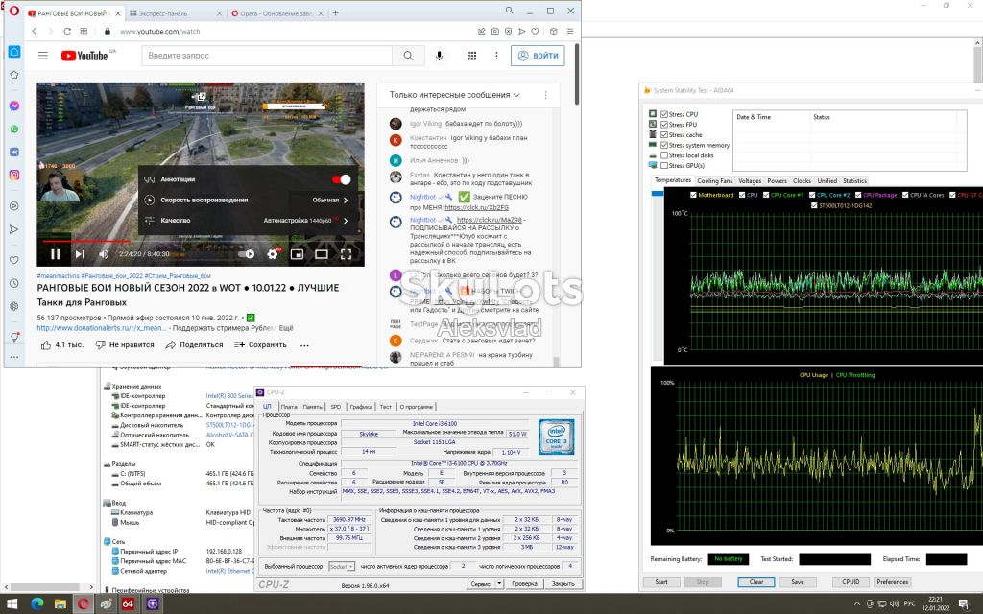Reload the YouTube page

coord(67,32)
